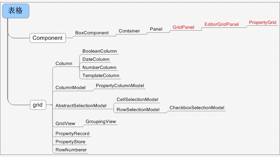Click the Column branch node
Viewport: 280px width, 157px height.
[x=64, y=64]
